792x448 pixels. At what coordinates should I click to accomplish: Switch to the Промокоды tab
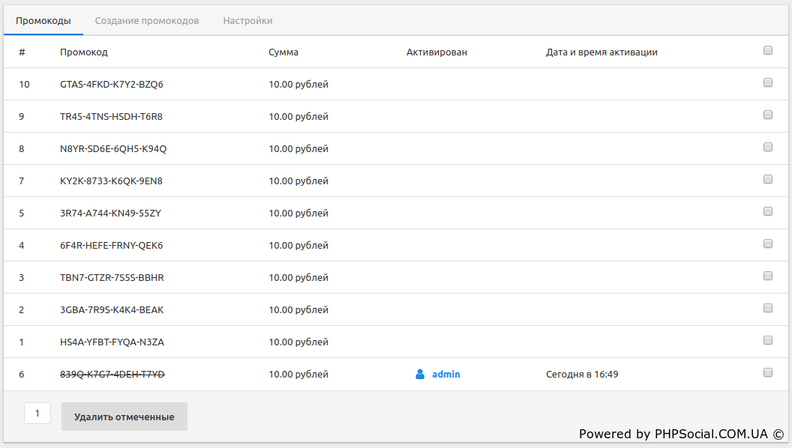43,21
